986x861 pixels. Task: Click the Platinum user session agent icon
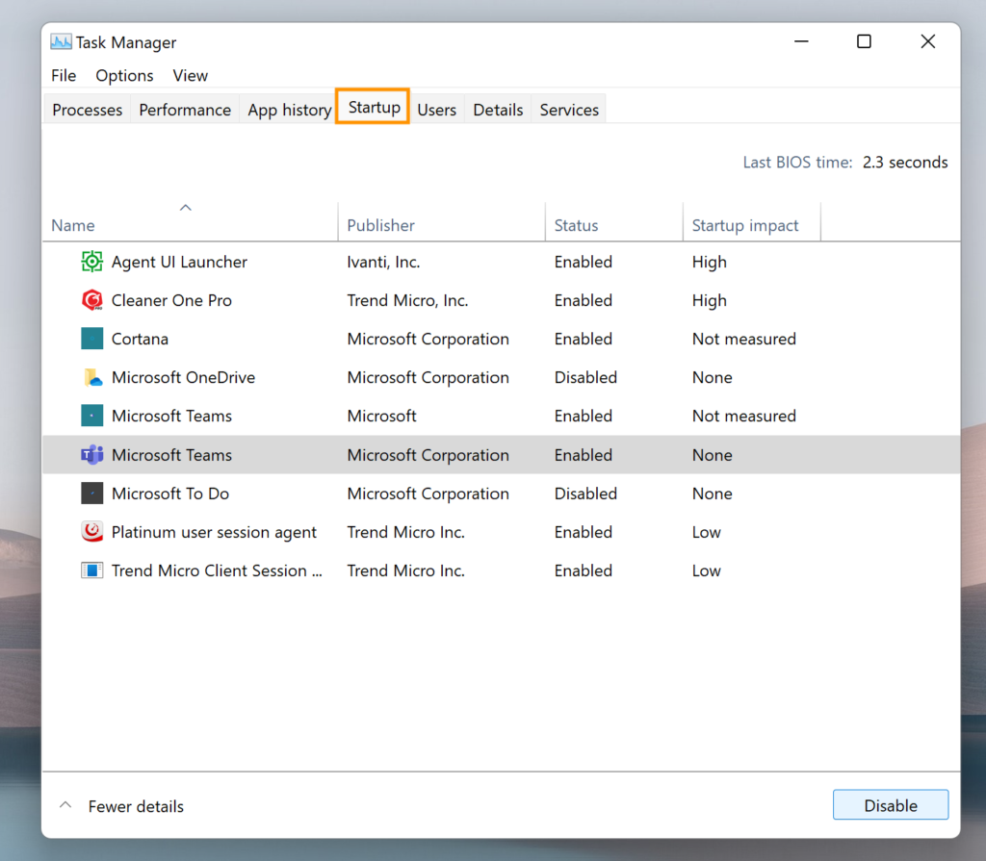(x=91, y=532)
